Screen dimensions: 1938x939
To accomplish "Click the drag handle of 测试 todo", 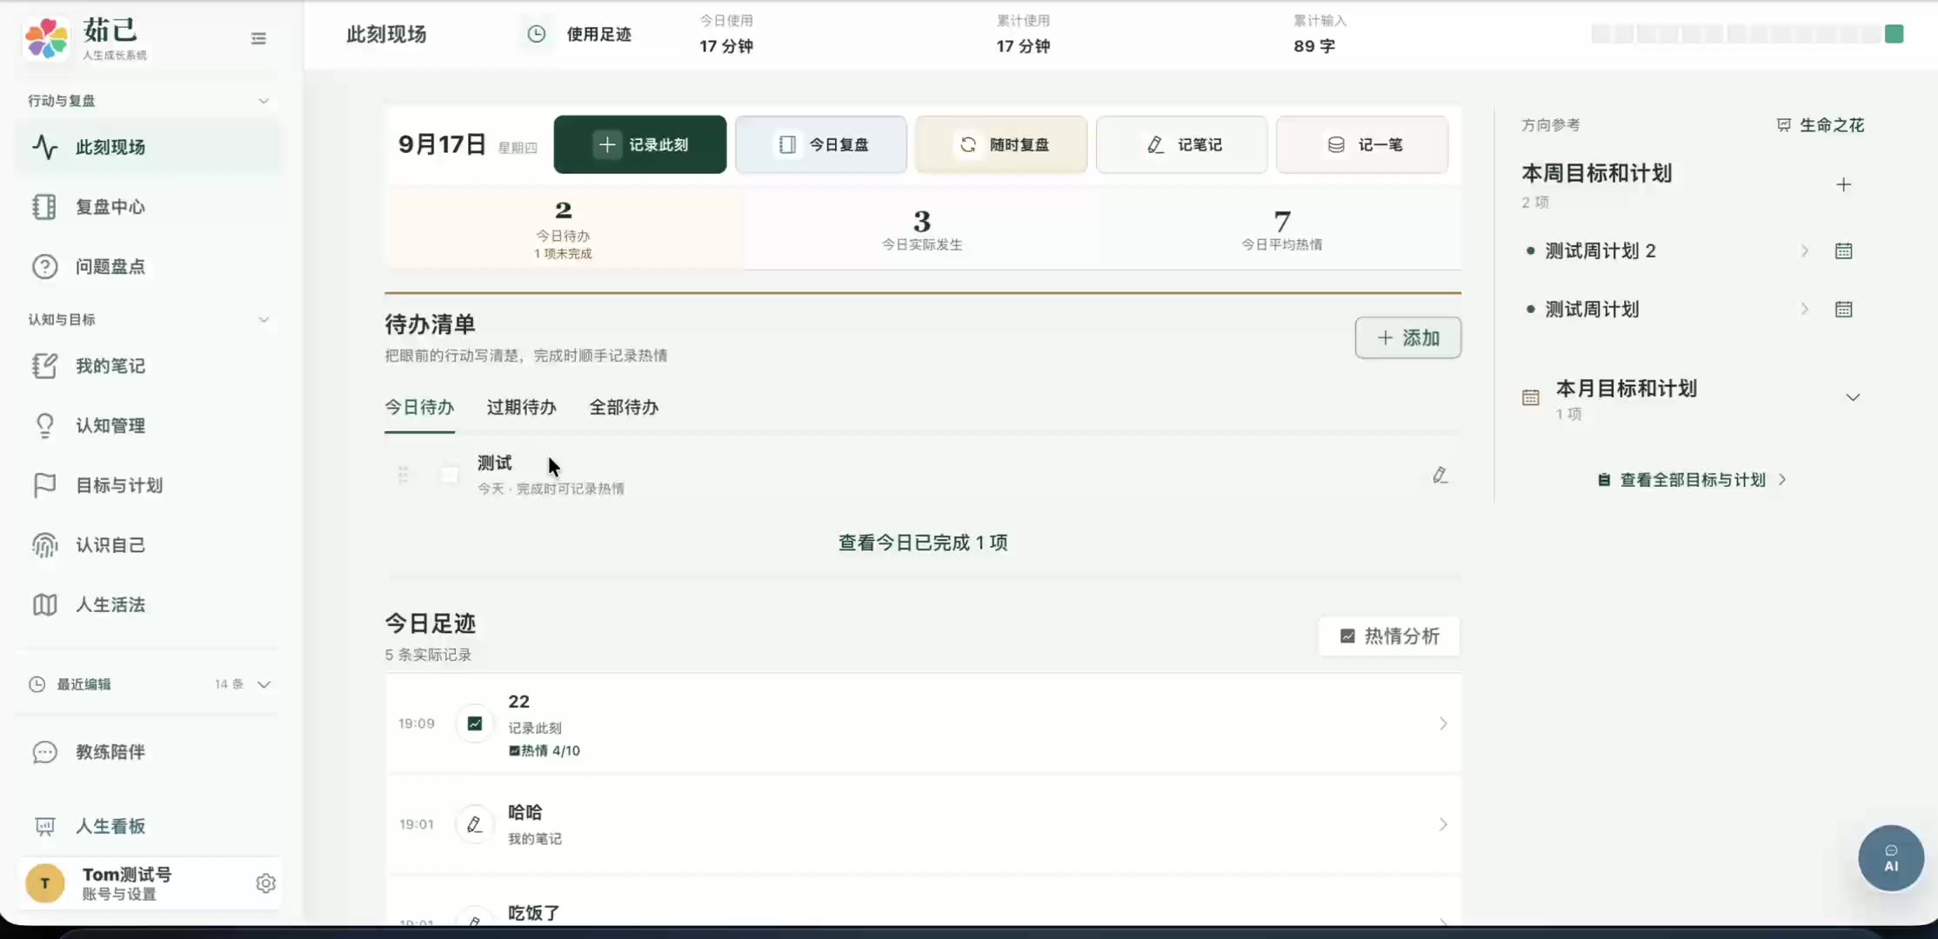I will (x=403, y=475).
